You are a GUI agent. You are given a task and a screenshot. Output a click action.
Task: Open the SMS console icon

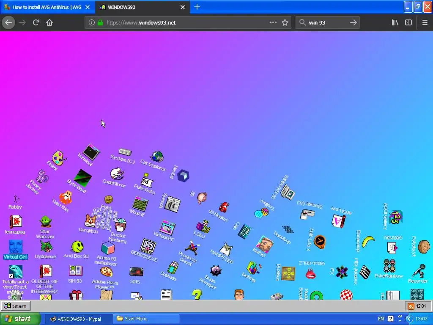click(137, 272)
